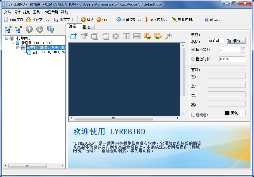Open the 文件 menu

pos(7,12)
